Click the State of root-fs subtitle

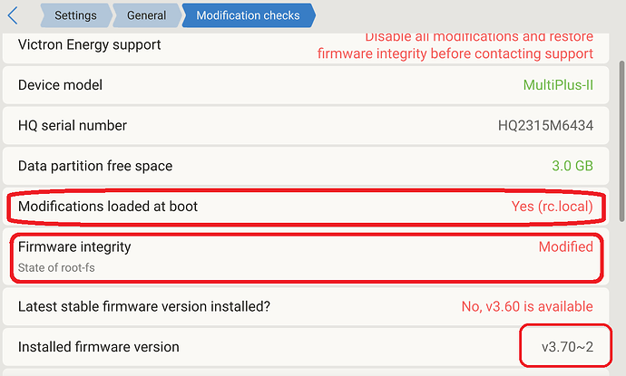(59, 268)
